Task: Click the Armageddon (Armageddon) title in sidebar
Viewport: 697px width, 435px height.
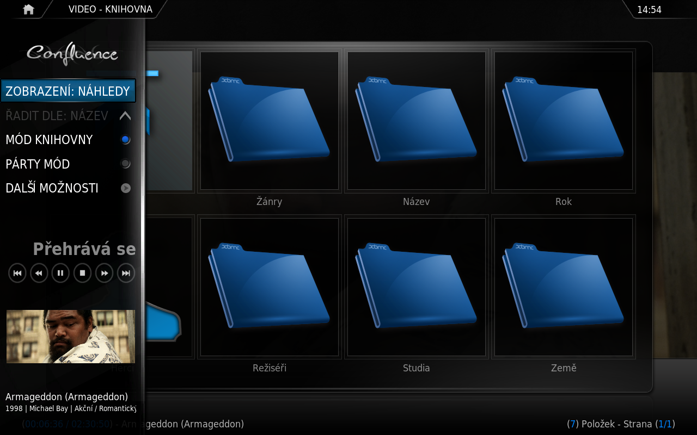Action: coord(66,396)
